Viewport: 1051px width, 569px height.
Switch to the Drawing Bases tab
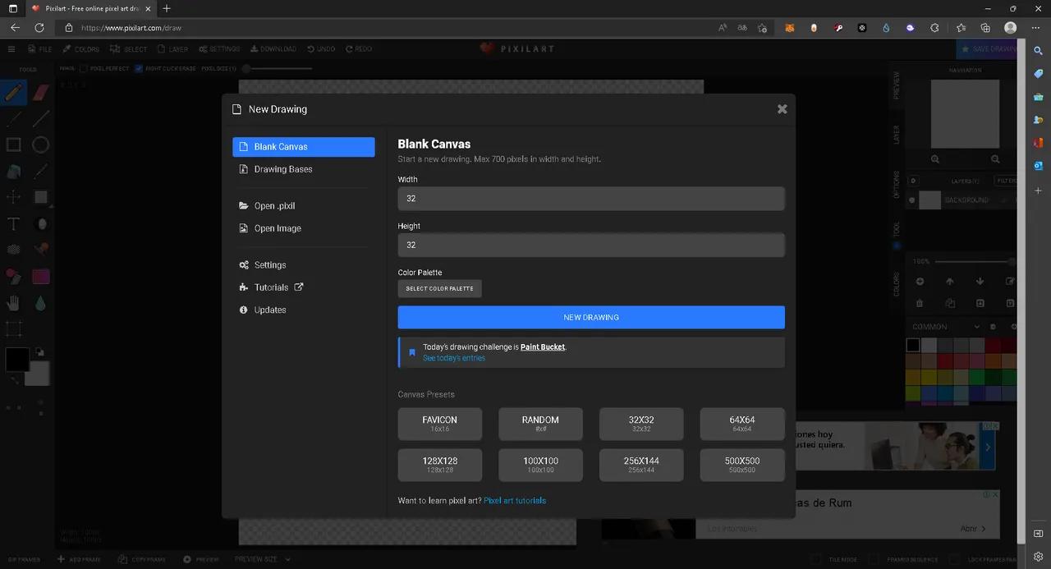tap(304, 169)
